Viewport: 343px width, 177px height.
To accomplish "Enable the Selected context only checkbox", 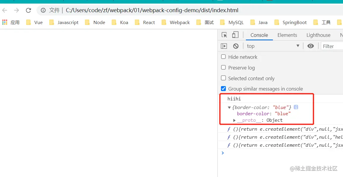I will (223, 78).
